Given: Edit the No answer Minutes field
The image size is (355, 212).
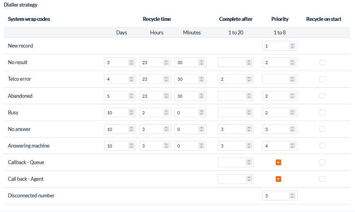Looking at the screenshot, I should pyautogui.click(x=186, y=129).
